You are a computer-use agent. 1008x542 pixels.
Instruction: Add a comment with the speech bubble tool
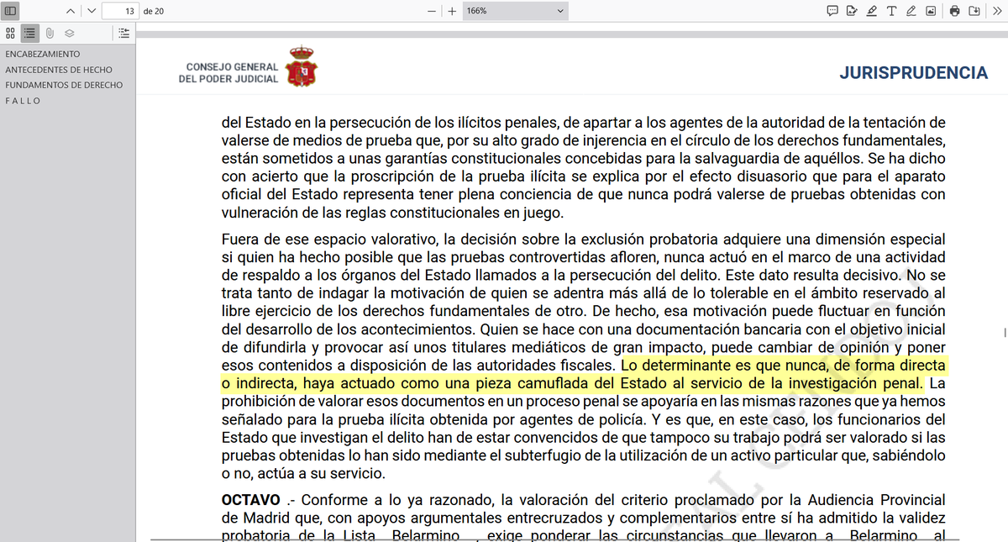pyautogui.click(x=832, y=11)
